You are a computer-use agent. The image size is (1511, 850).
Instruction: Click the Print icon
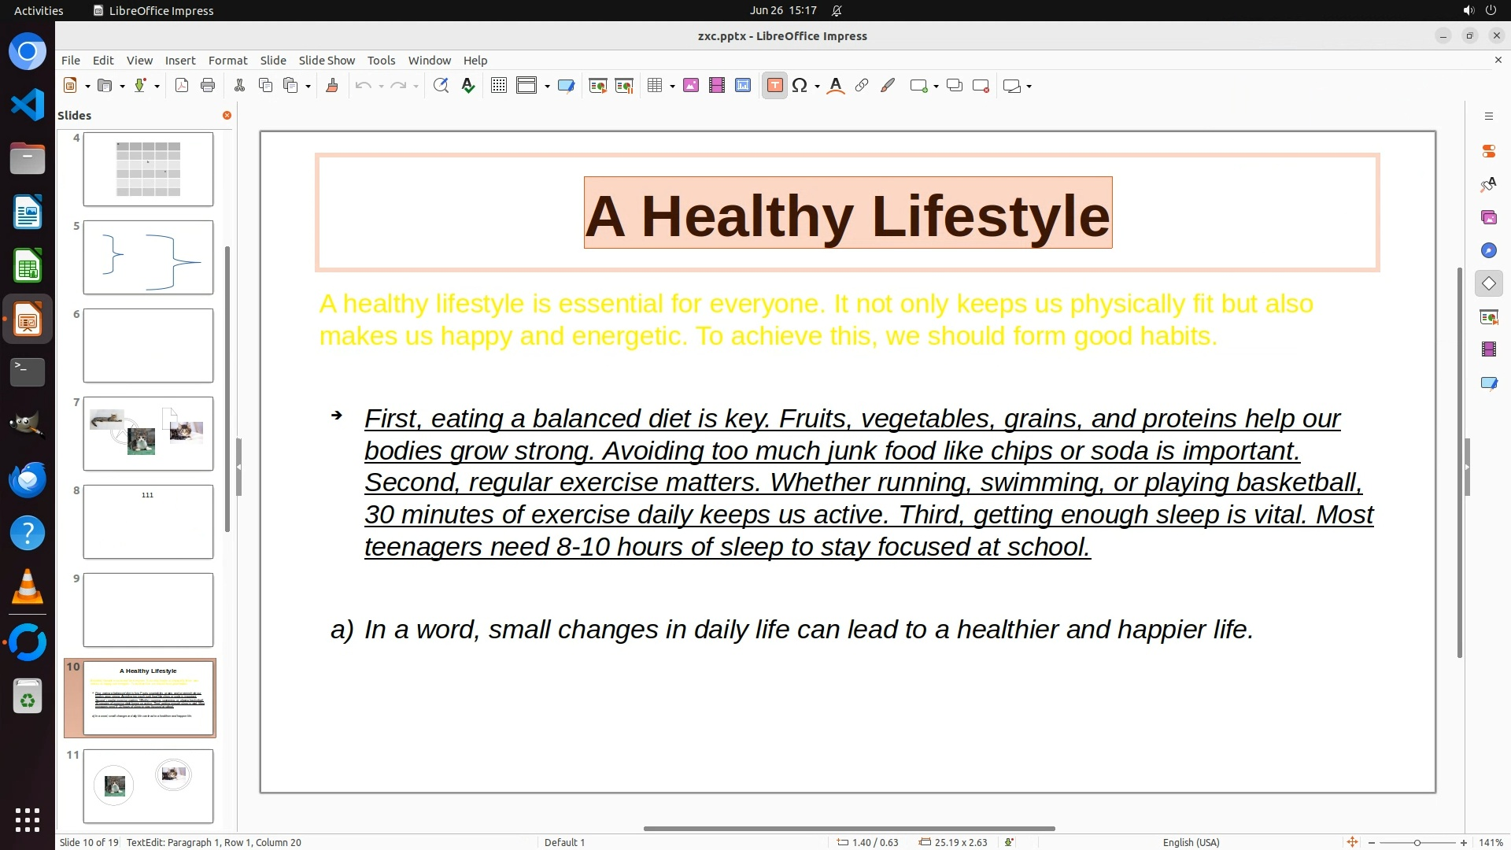coord(208,86)
